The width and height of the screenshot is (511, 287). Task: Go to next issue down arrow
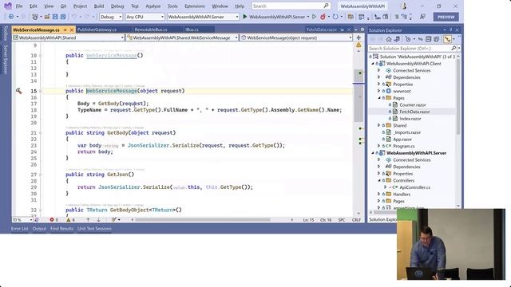pos(98,220)
